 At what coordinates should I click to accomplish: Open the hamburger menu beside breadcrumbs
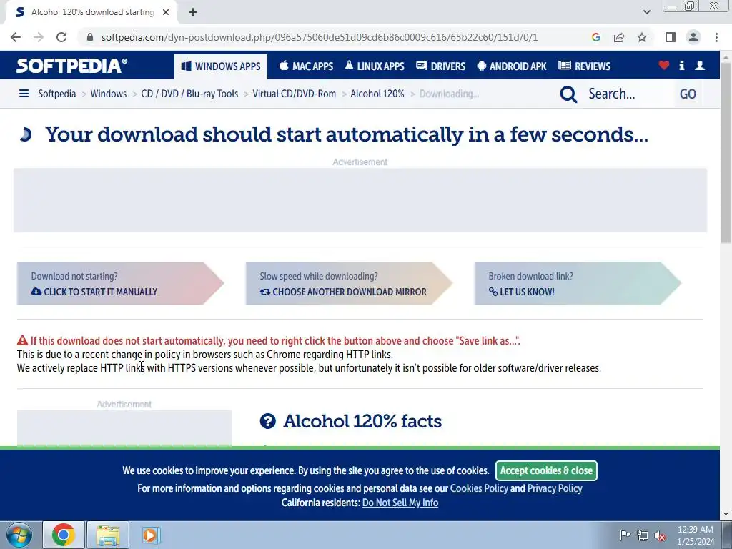tap(24, 94)
